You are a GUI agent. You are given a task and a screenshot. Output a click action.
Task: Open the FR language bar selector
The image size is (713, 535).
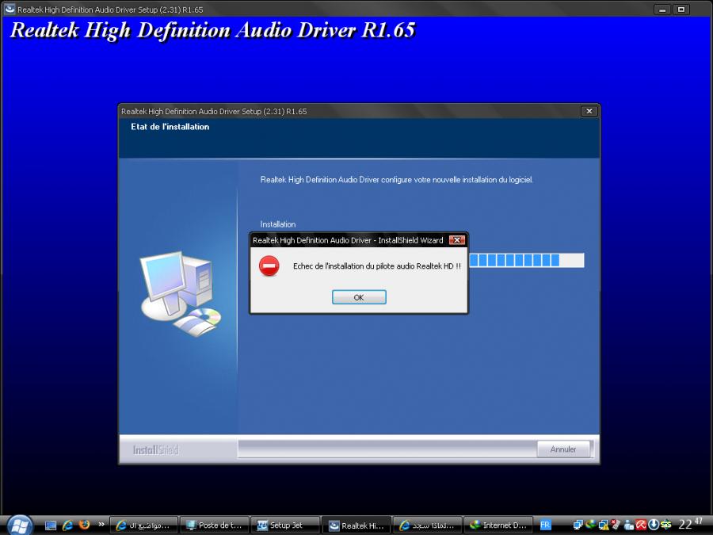[x=546, y=525]
